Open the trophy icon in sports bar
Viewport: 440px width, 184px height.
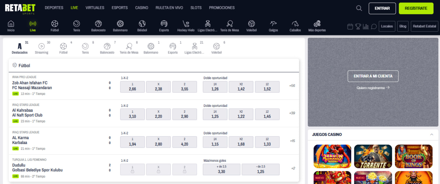point(358,26)
